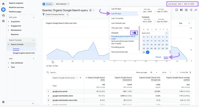
Task: Open Realtime pages
Action: click(15, 12)
